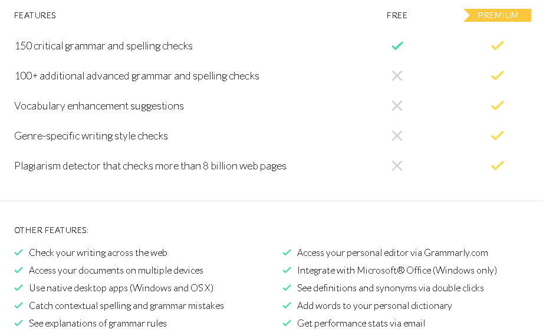Click the gray X for advanced grammar checks
Image resolution: width=543 pixels, height=336 pixels.
(x=397, y=76)
